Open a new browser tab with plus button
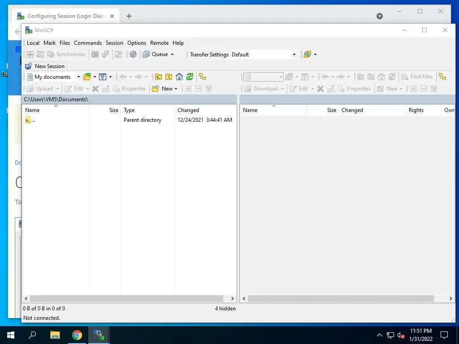 tap(129, 16)
